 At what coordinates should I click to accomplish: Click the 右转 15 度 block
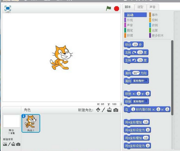(136, 52)
